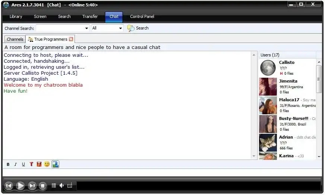Select Jimenita's avatar thumbnail in user list

268,87
